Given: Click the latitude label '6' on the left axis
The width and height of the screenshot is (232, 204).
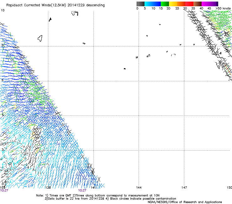Looking at the screenshot, I should [3, 80].
